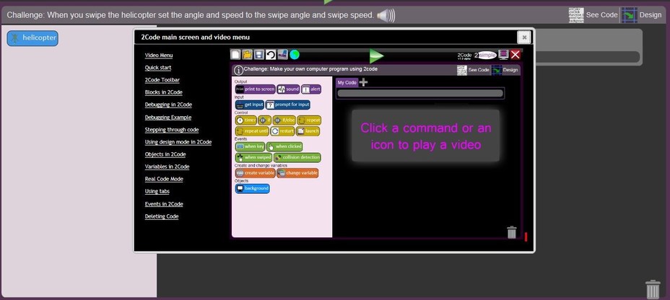Click Design inside the video menu screen
This screenshot has height=300, width=670.
click(x=505, y=70)
